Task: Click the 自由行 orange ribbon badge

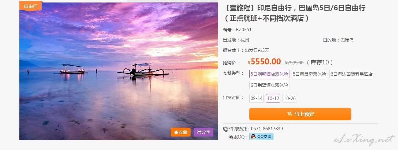Action: coord(30,6)
